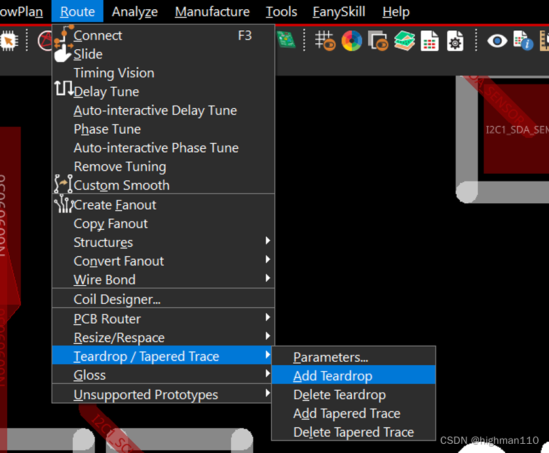
Task: Click the overlapping windows toolbar icon
Action: (378, 41)
